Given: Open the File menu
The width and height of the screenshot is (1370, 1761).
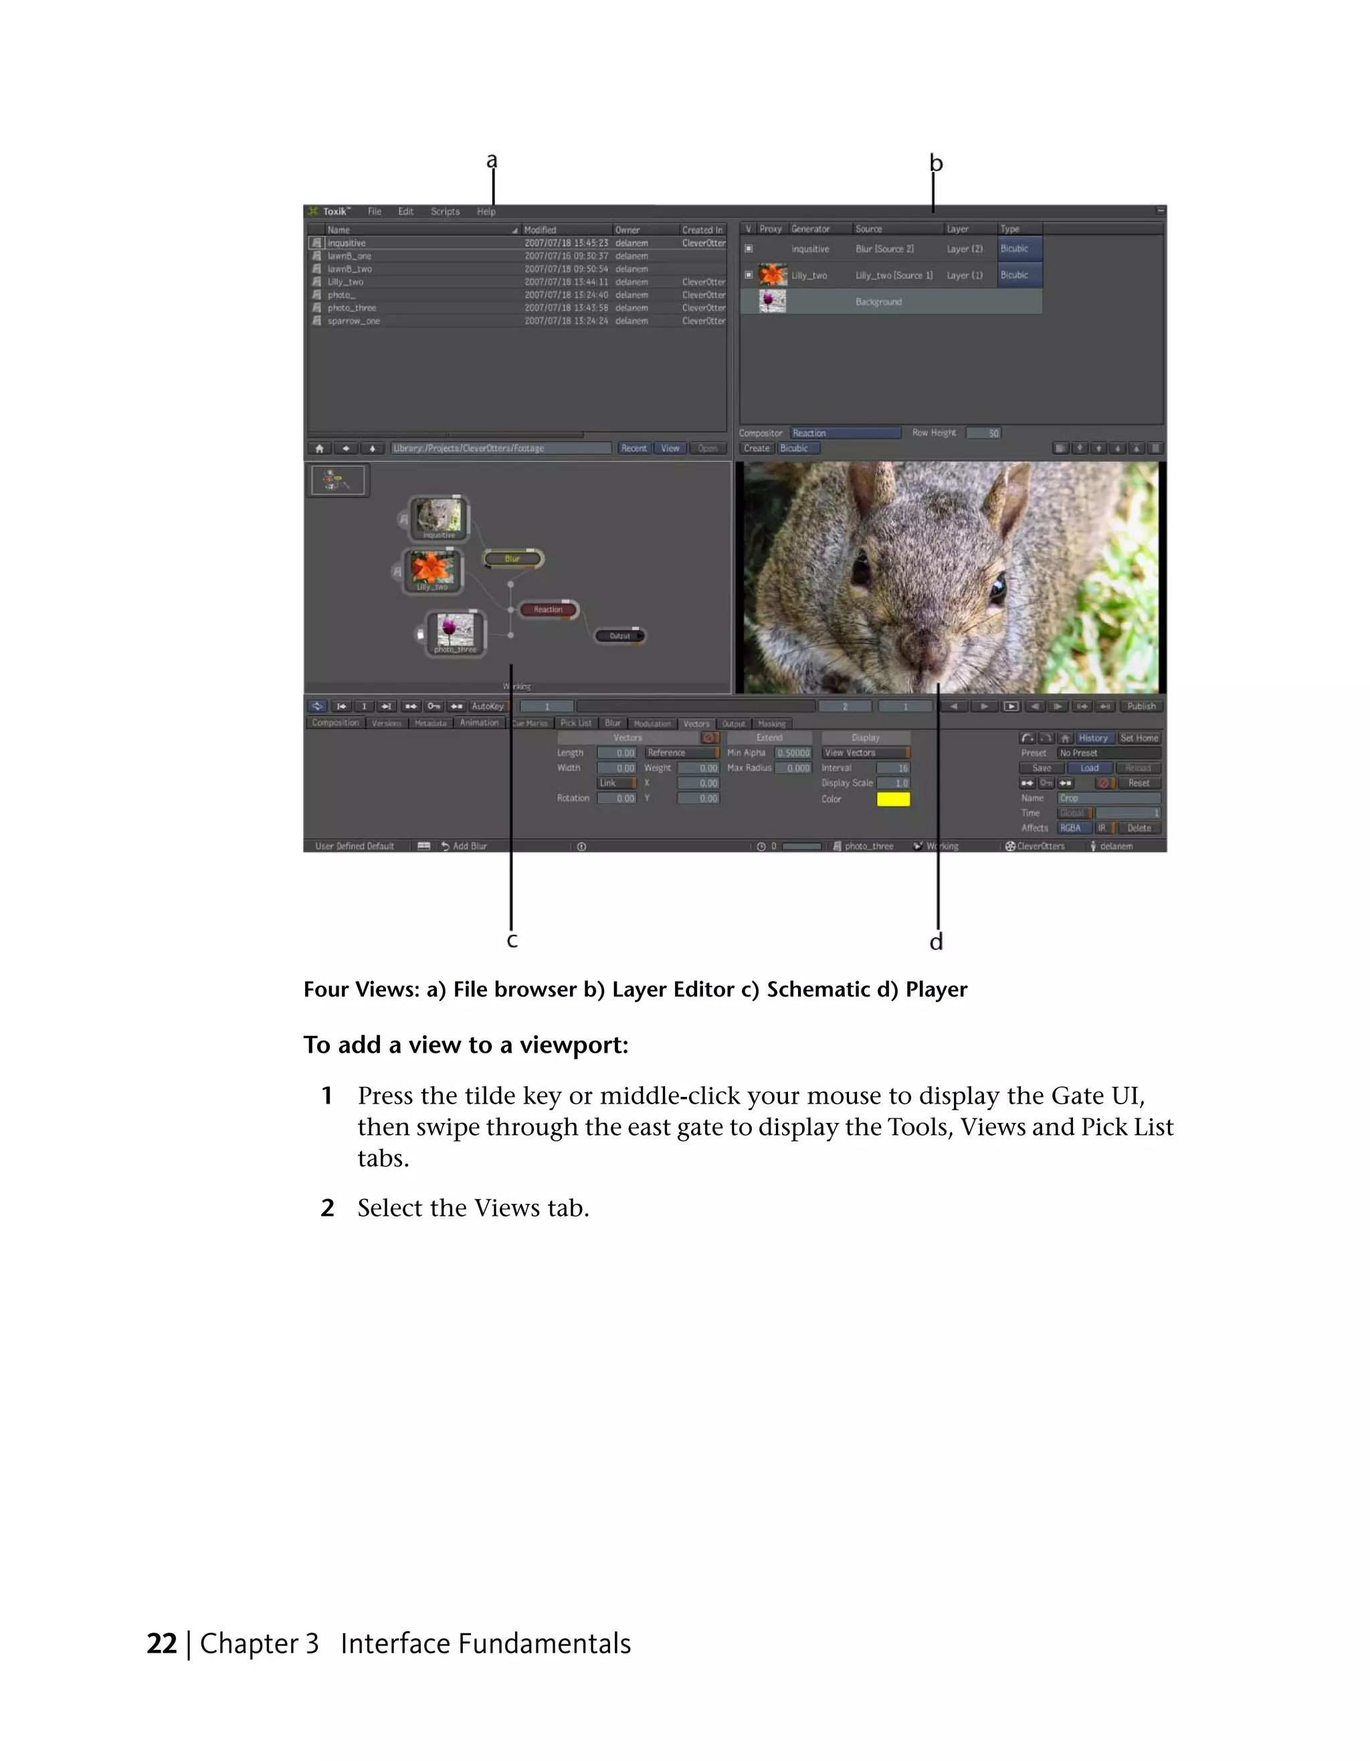Looking at the screenshot, I should [375, 211].
